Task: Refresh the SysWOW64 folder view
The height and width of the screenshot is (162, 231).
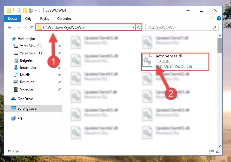Action: pos(138,28)
